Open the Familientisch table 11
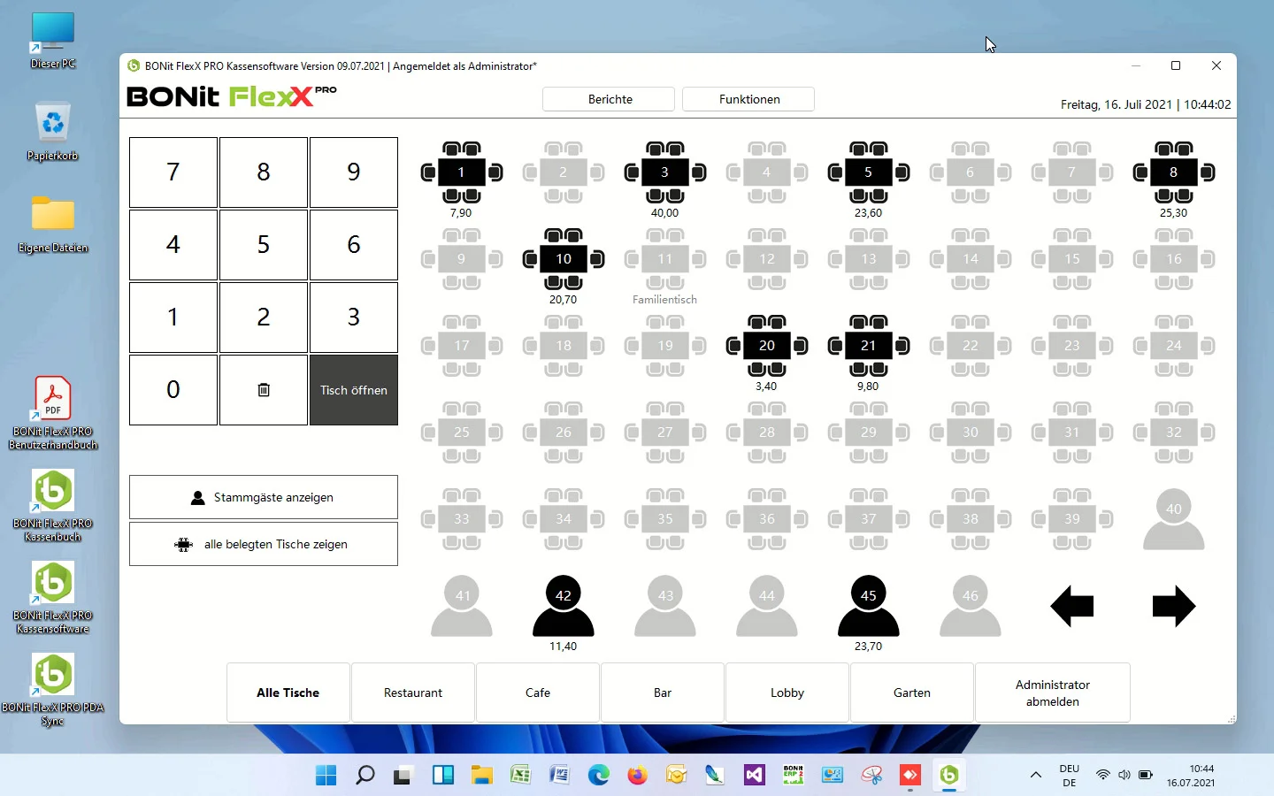The width and height of the screenshot is (1274, 796). tap(664, 259)
